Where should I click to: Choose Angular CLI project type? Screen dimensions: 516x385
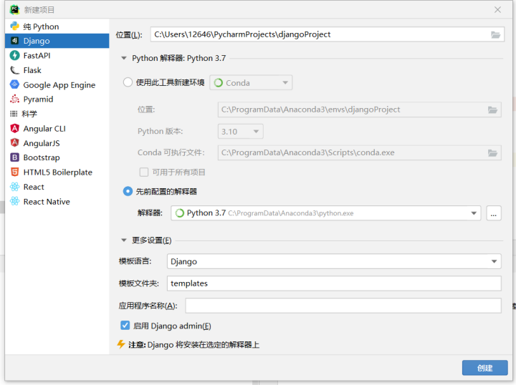57,128
